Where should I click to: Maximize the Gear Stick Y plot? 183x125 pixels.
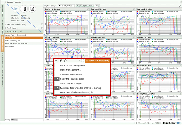(x=134, y=9)
